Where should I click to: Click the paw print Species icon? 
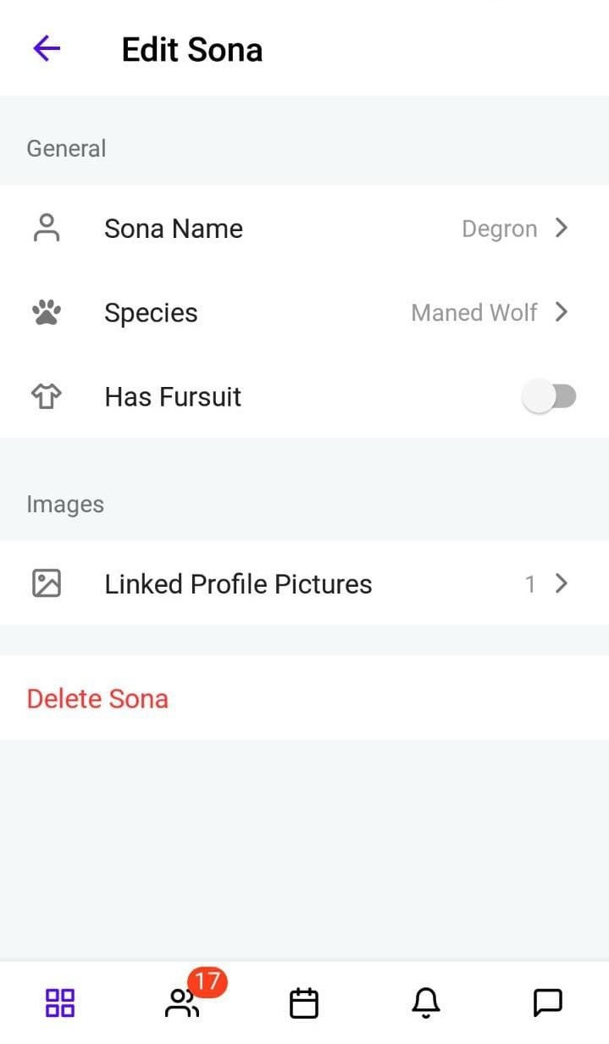[x=47, y=313]
